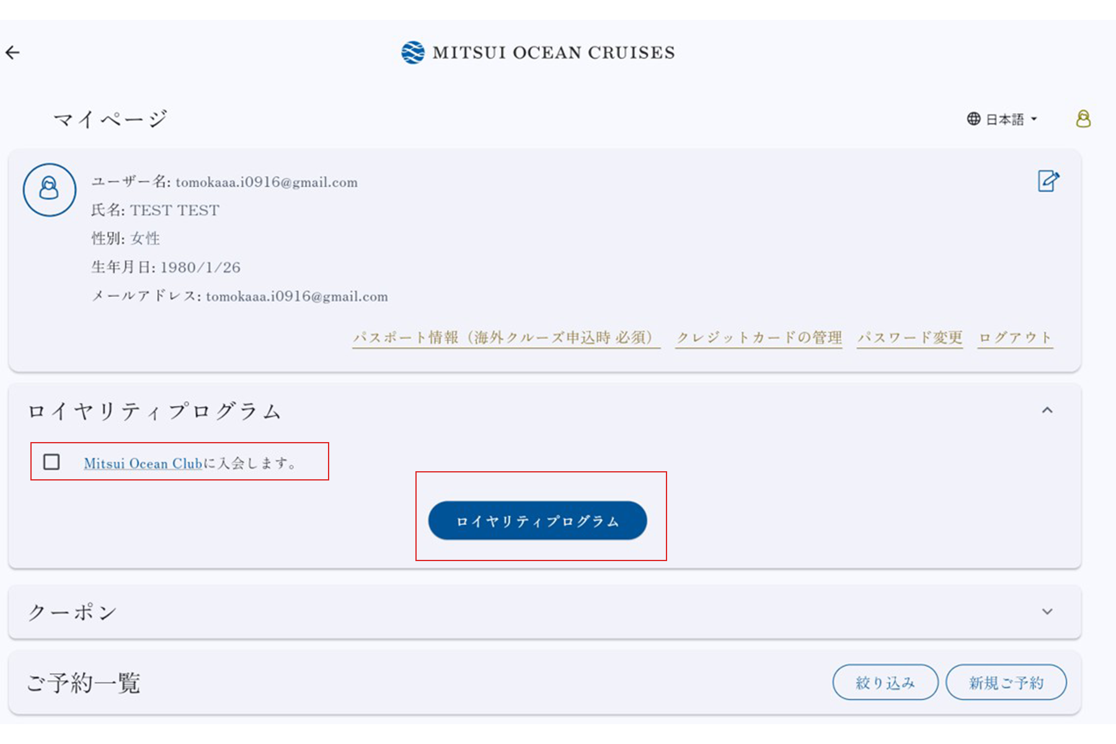Screen dimensions: 1116x744
Task: Click the 新規ご予約 button
Action: click(x=1006, y=683)
